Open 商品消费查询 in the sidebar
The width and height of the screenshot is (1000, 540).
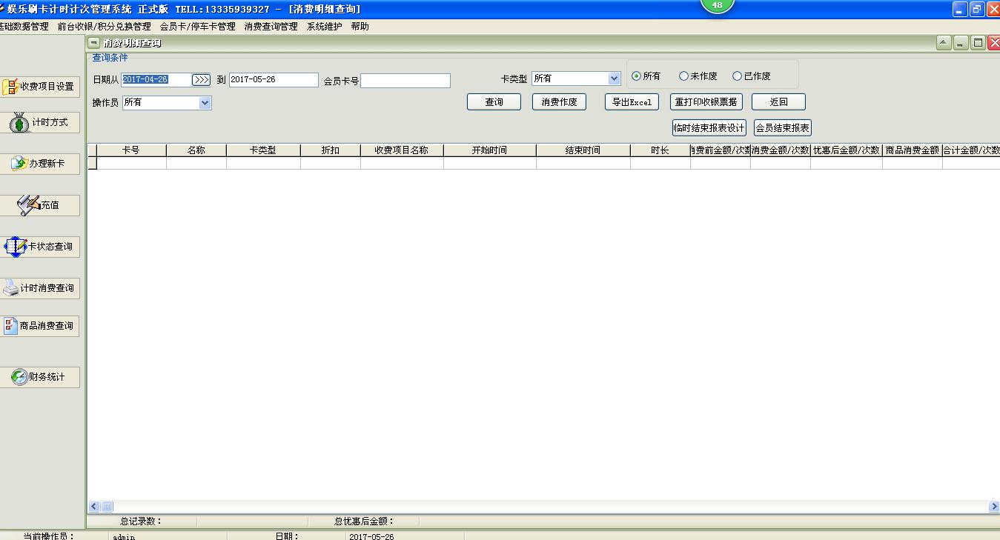tap(40, 326)
